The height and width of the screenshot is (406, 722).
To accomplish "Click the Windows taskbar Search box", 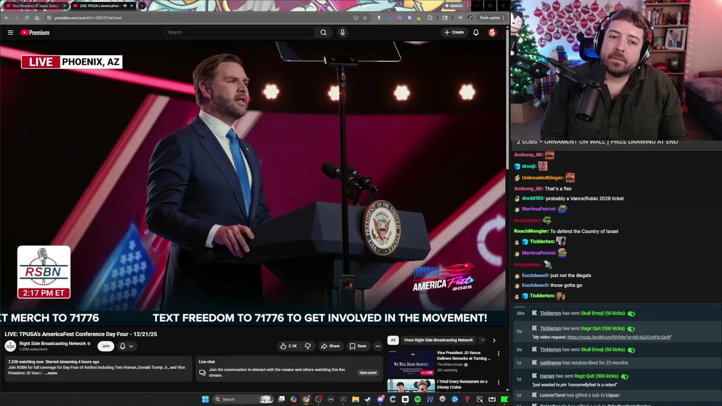I will tap(244, 399).
